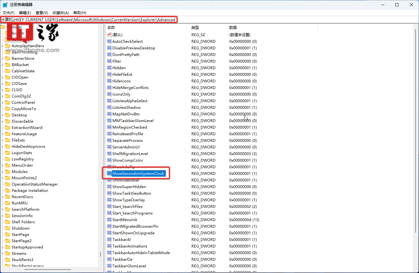Select the ShowTaskViewButton value
The height and width of the screenshot is (273, 419).
132,193
